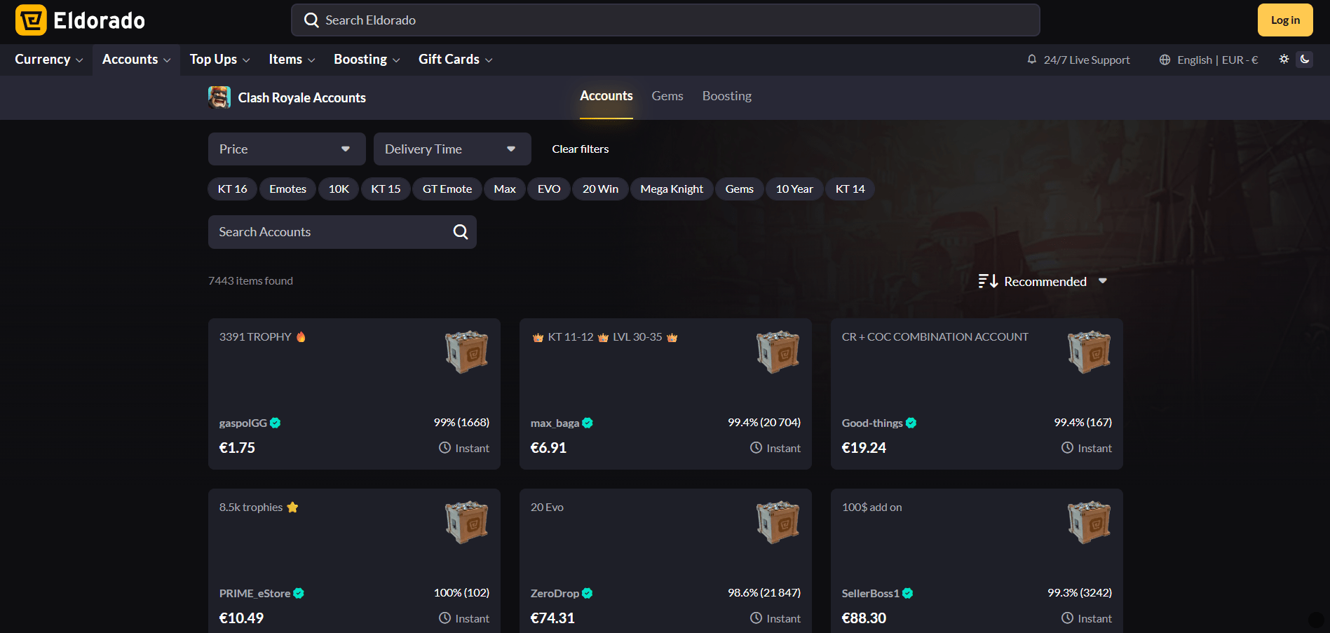
Task: Focus the Search Eldorado input field
Action: click(665, 20)
